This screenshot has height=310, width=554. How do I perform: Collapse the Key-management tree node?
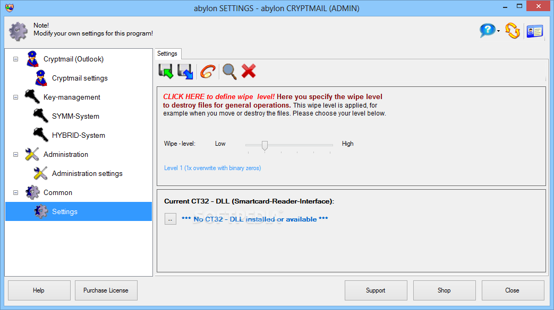click(x=15, y=97)
